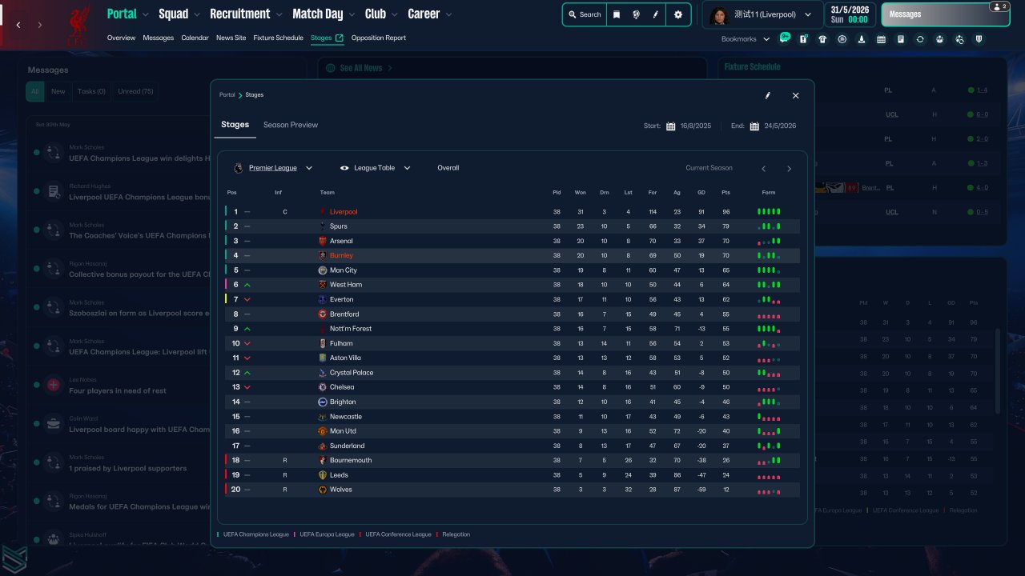Go to next season with right arrow
The image size is (1025, 576).
pos(789,169)
